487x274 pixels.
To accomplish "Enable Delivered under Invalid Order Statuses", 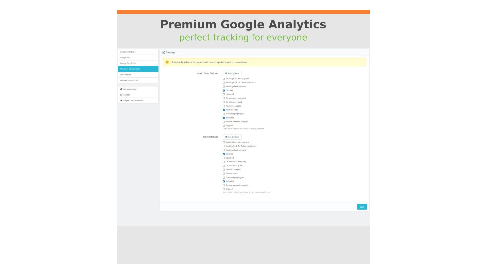I will (224, 94).
